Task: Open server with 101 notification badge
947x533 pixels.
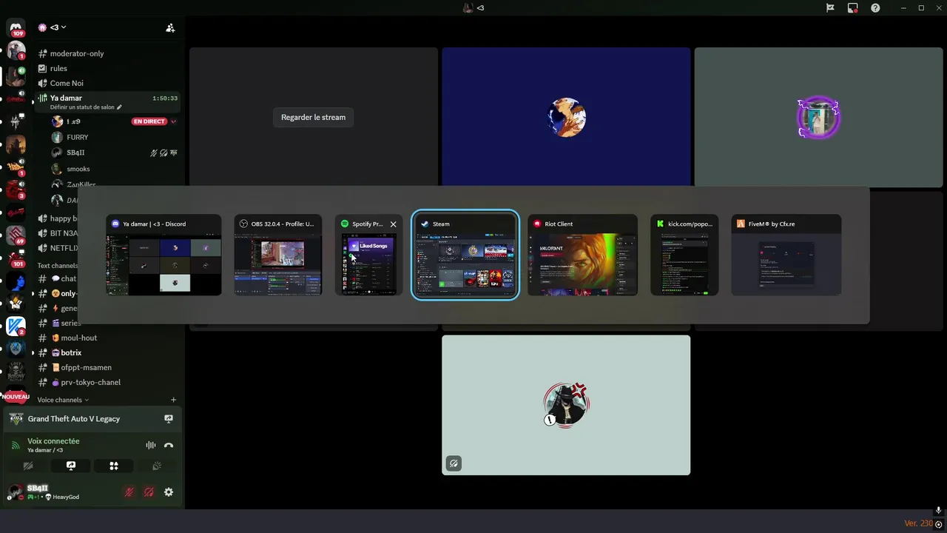Action: point(16,258)
